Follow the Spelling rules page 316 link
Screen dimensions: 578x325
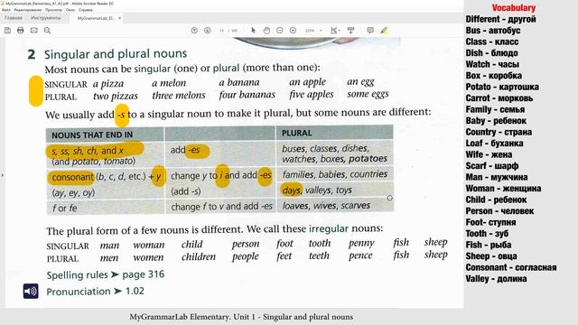pyautogui.click(x=106, y=274)
